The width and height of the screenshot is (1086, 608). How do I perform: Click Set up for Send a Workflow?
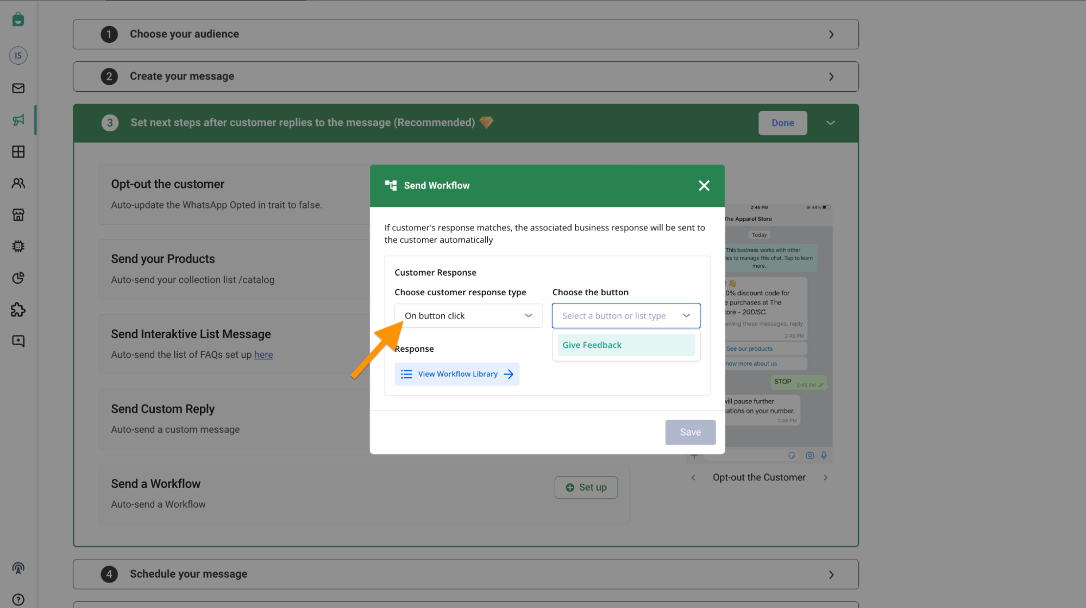click(x=586, y=487)
